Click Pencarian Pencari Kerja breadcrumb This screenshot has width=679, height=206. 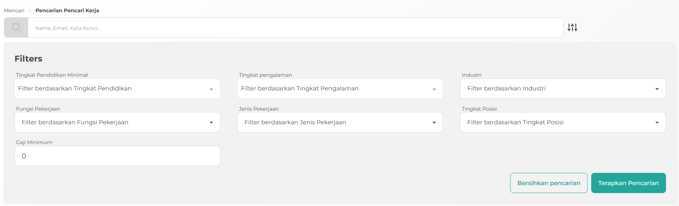[x=67, y=10]
